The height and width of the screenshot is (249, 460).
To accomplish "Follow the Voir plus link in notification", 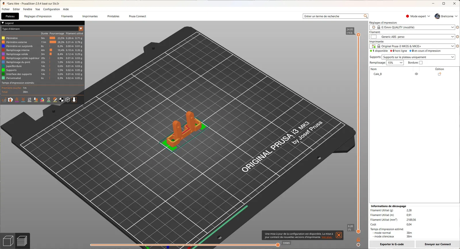I will 327,237.
